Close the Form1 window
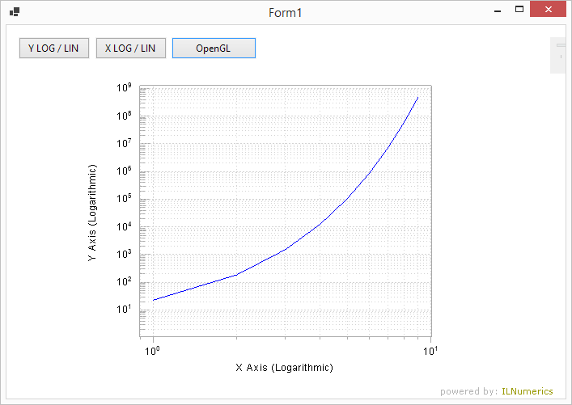572x405 pixels. point(550,11)
